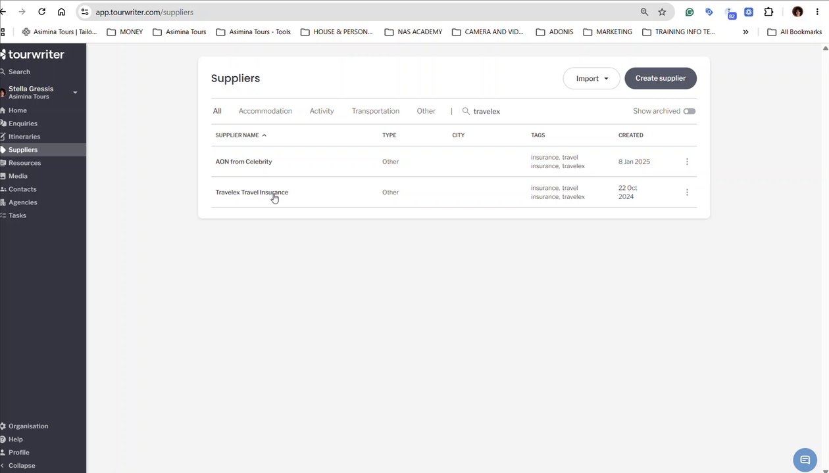Open Itineraries from the sidebar

tap(24, 137)
